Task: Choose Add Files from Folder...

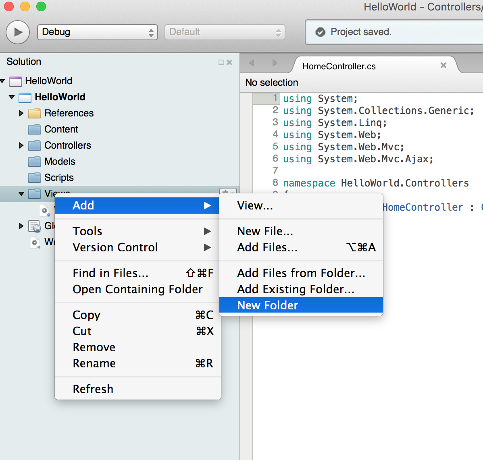Action: [x=301, y=273]
